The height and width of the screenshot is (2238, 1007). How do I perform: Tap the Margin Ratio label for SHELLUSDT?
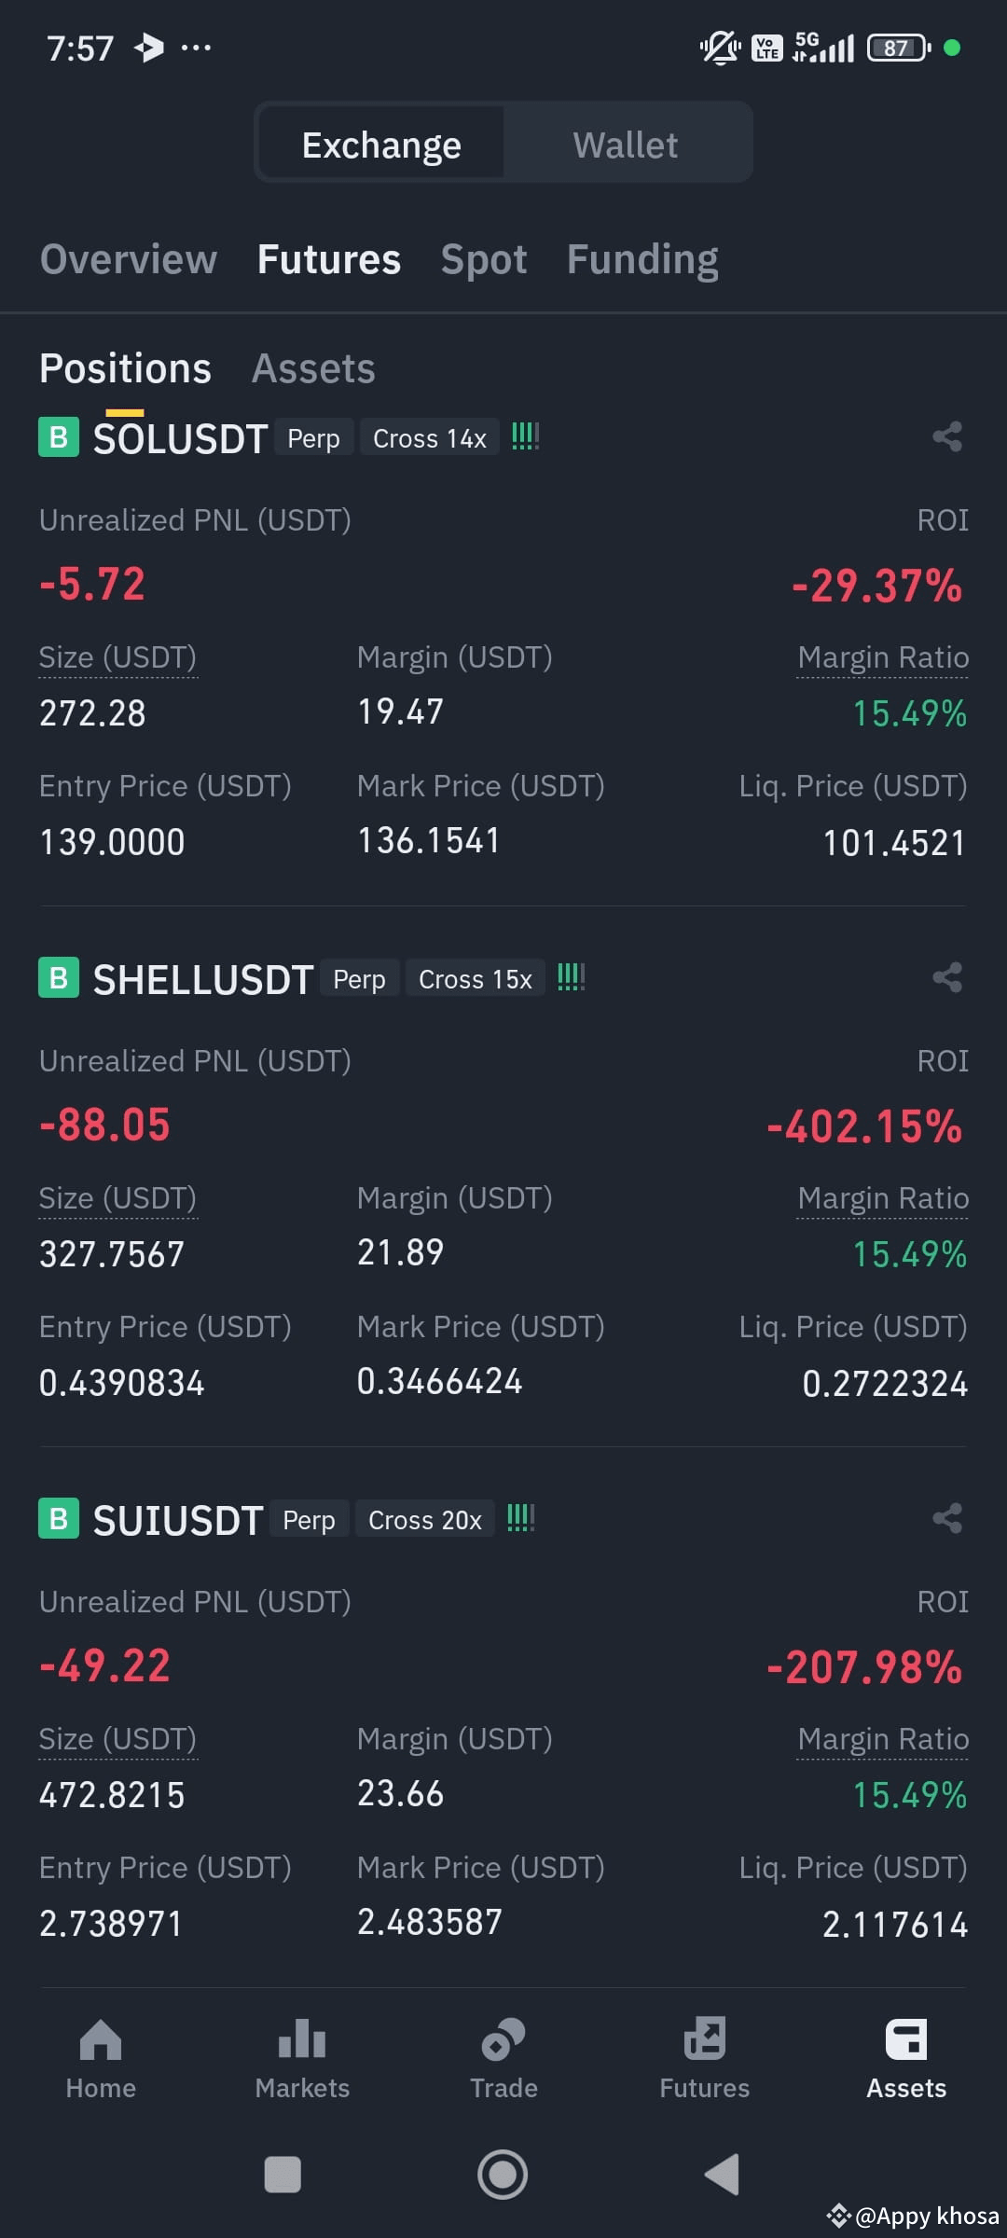[x=883, y=1198]
